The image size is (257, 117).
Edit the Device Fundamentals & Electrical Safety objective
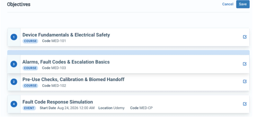coord(245,37)
